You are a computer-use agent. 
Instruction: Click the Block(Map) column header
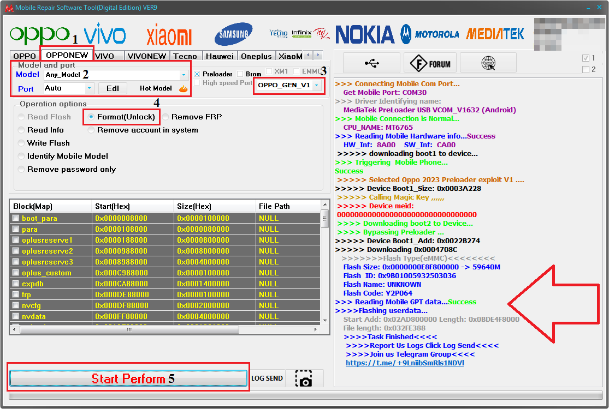50,206
